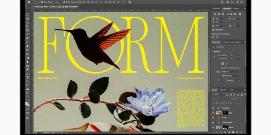Click the Properties tab

[216, 42]
